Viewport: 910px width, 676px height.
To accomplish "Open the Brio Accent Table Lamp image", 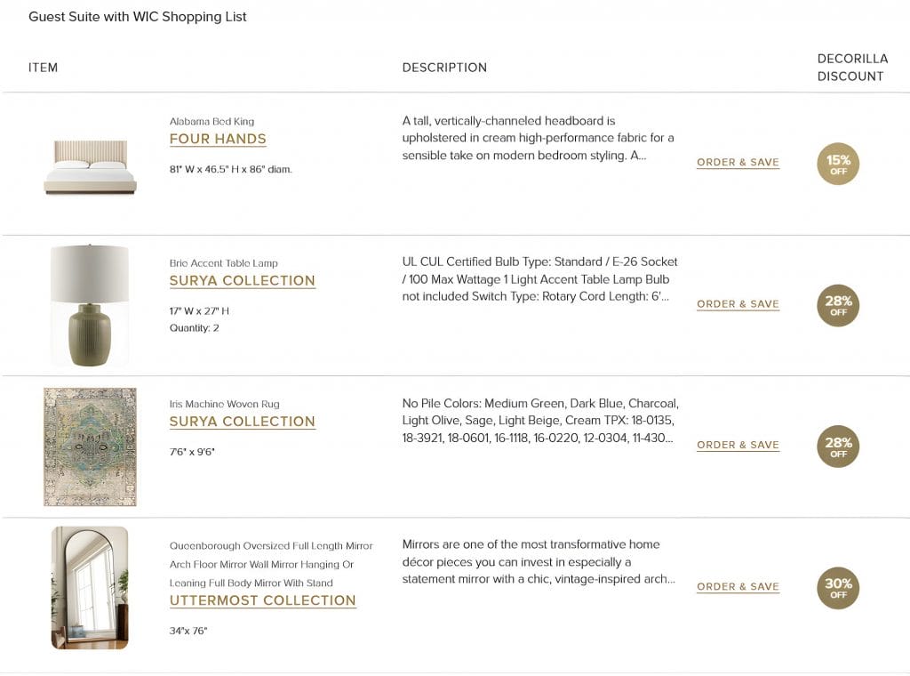I will (x=90, y=305).
